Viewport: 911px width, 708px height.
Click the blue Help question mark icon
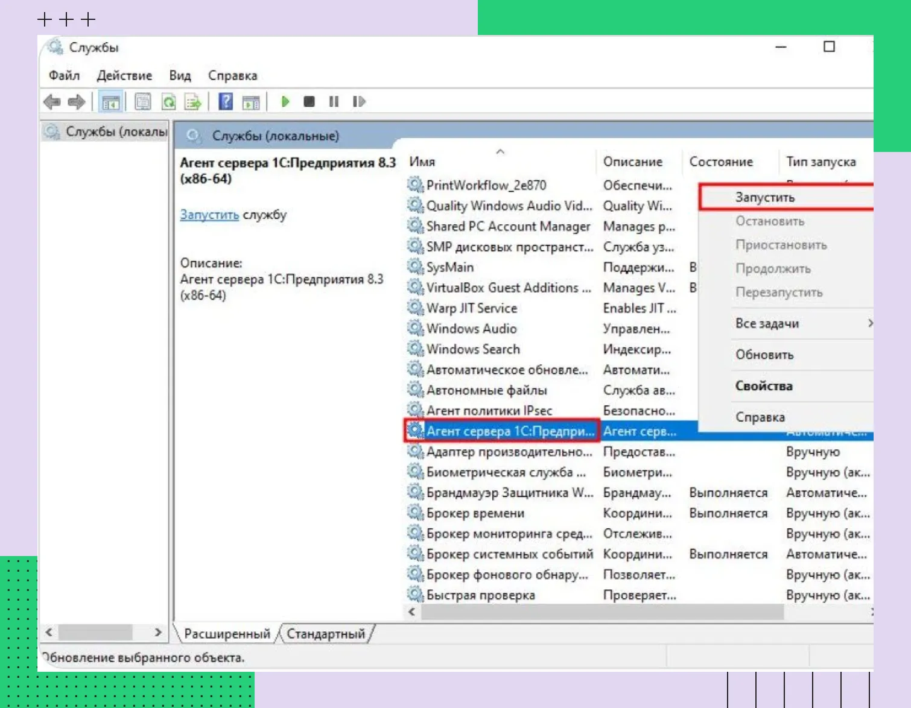(x=226, y=102)
